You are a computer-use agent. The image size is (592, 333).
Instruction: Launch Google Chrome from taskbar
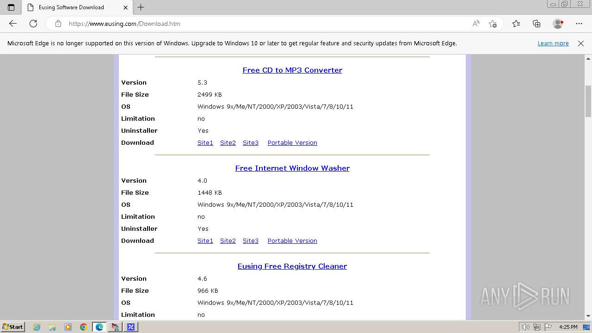(84, 327)
